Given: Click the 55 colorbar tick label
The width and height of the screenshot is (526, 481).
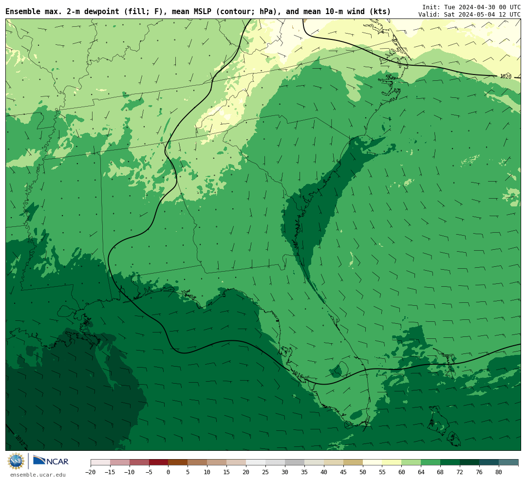Looking at the screenshot, I should click(x=382, y=472).
